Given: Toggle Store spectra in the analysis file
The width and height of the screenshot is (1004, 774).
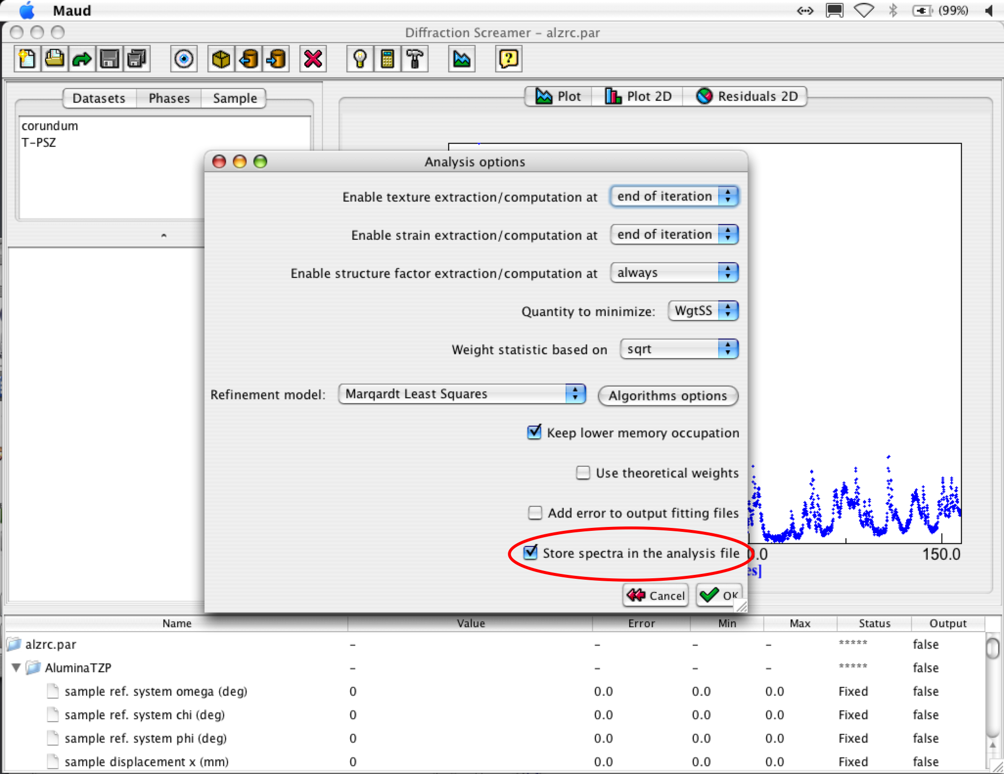Looking at the screenshot, I should 530,553.
